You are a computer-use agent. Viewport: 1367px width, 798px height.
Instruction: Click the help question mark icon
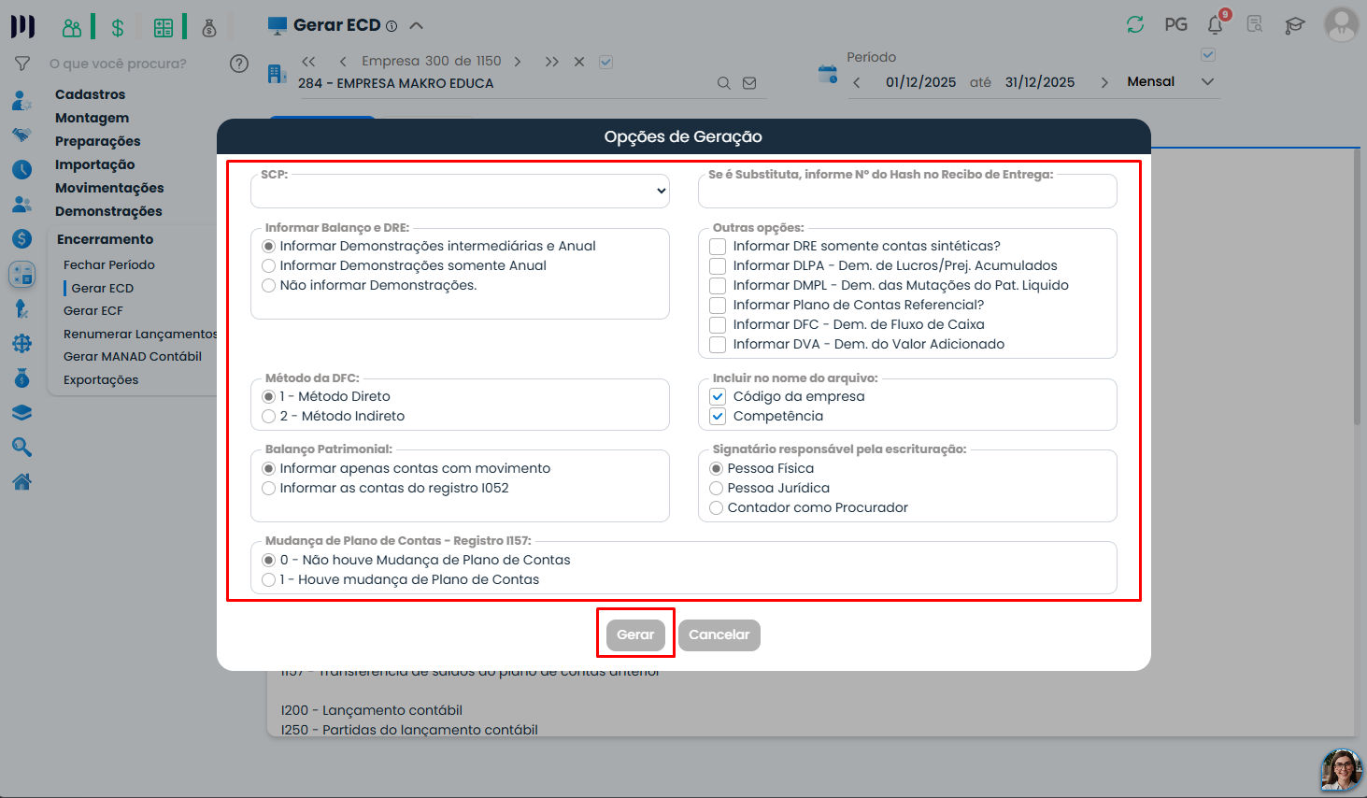(239, 64)
